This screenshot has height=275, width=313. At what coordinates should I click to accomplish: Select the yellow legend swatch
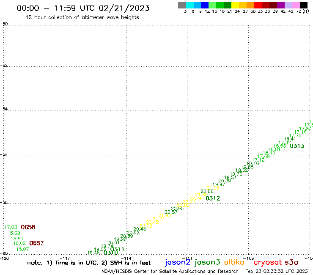point(235,5)
